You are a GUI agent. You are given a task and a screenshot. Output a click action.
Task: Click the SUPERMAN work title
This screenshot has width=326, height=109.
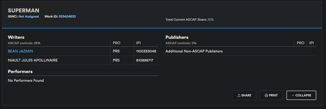[24, 11]
